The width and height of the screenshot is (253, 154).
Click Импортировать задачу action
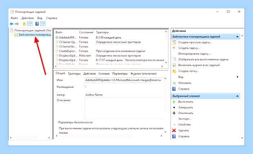pos(194,54)
